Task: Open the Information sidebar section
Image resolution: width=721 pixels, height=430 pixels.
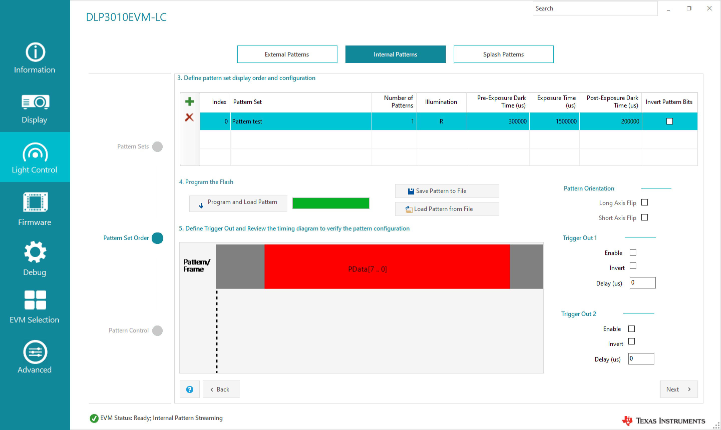Action: pos(35,58)
